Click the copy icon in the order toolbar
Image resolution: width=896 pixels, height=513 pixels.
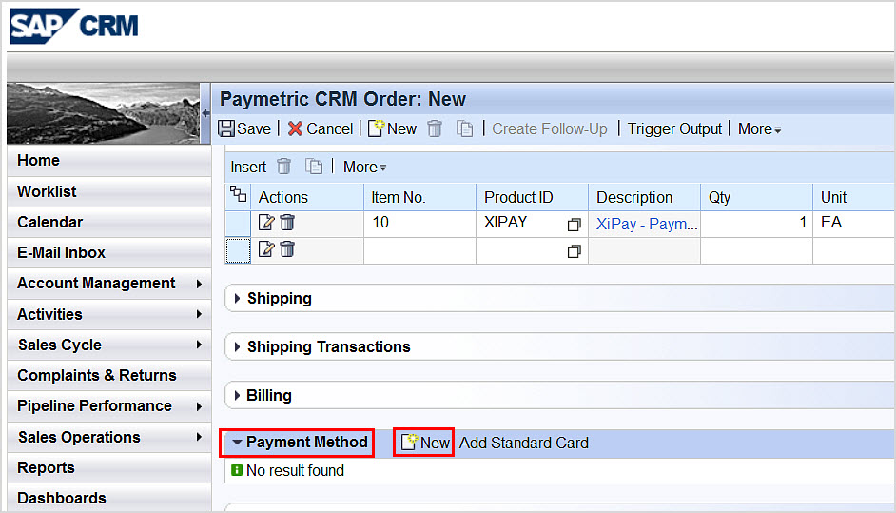pos(464,128)
